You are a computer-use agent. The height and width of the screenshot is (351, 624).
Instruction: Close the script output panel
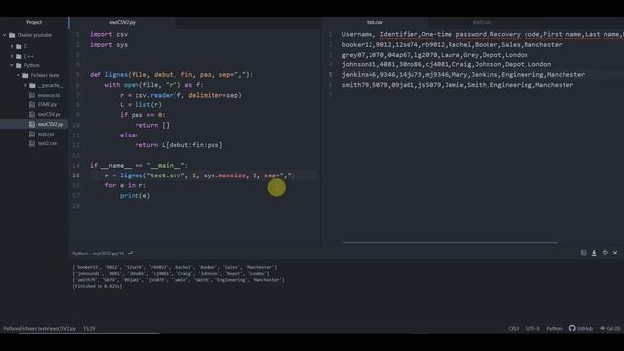pos(615,253)
